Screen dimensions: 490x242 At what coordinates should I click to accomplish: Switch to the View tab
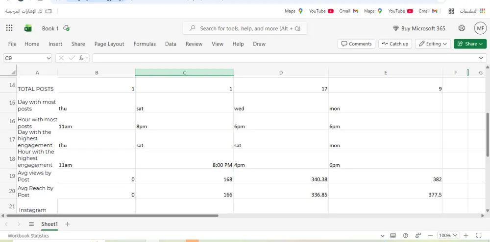tap(218, 44)
